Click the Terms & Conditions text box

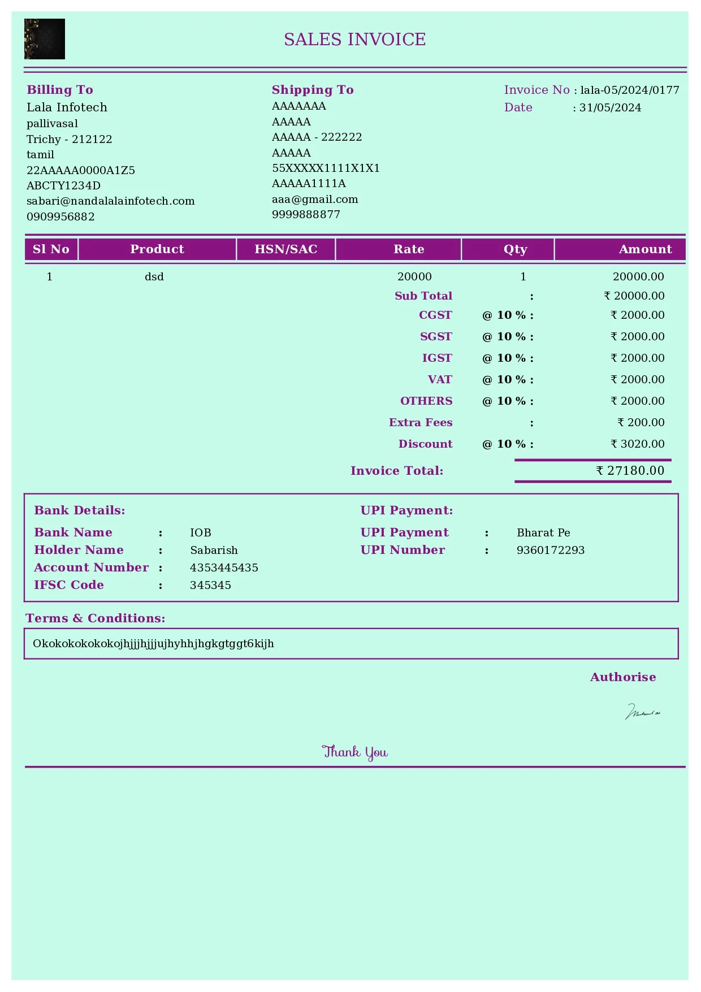(x=350, y=644)
